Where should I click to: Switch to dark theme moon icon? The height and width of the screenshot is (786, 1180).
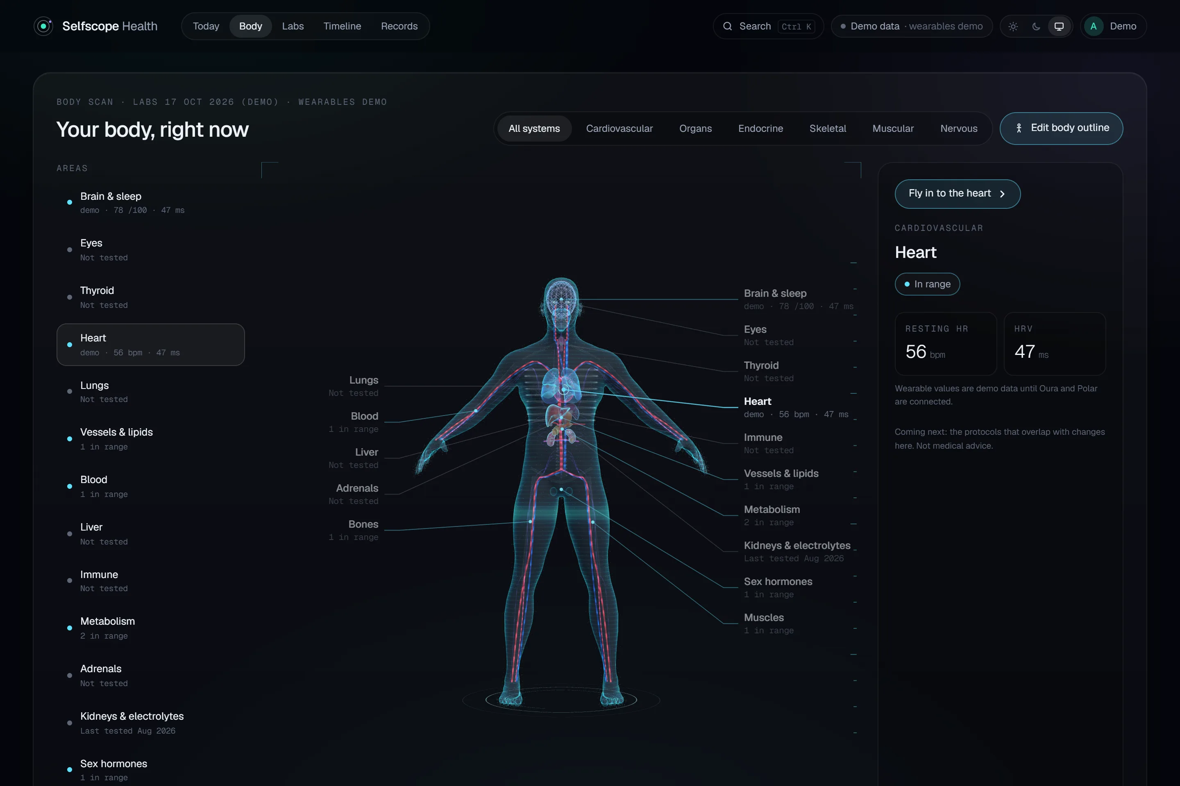coord(1036,27)
